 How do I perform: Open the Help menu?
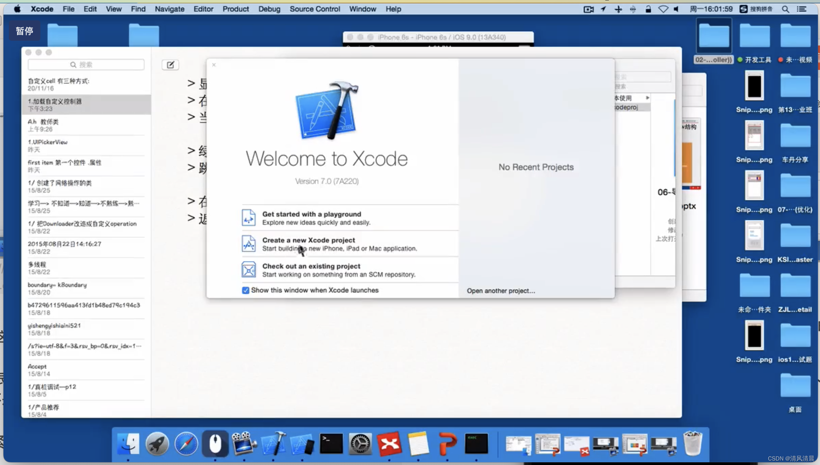393,9
